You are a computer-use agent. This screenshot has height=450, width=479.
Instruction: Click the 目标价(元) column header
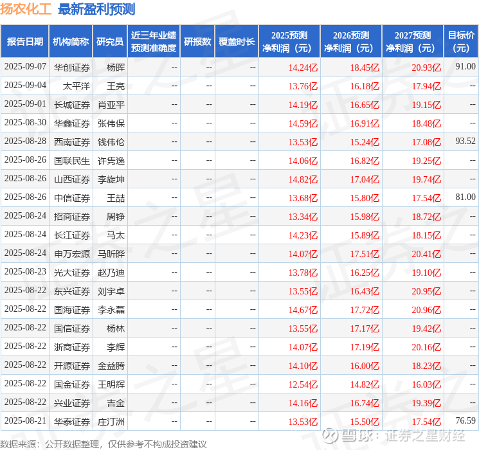461,42
